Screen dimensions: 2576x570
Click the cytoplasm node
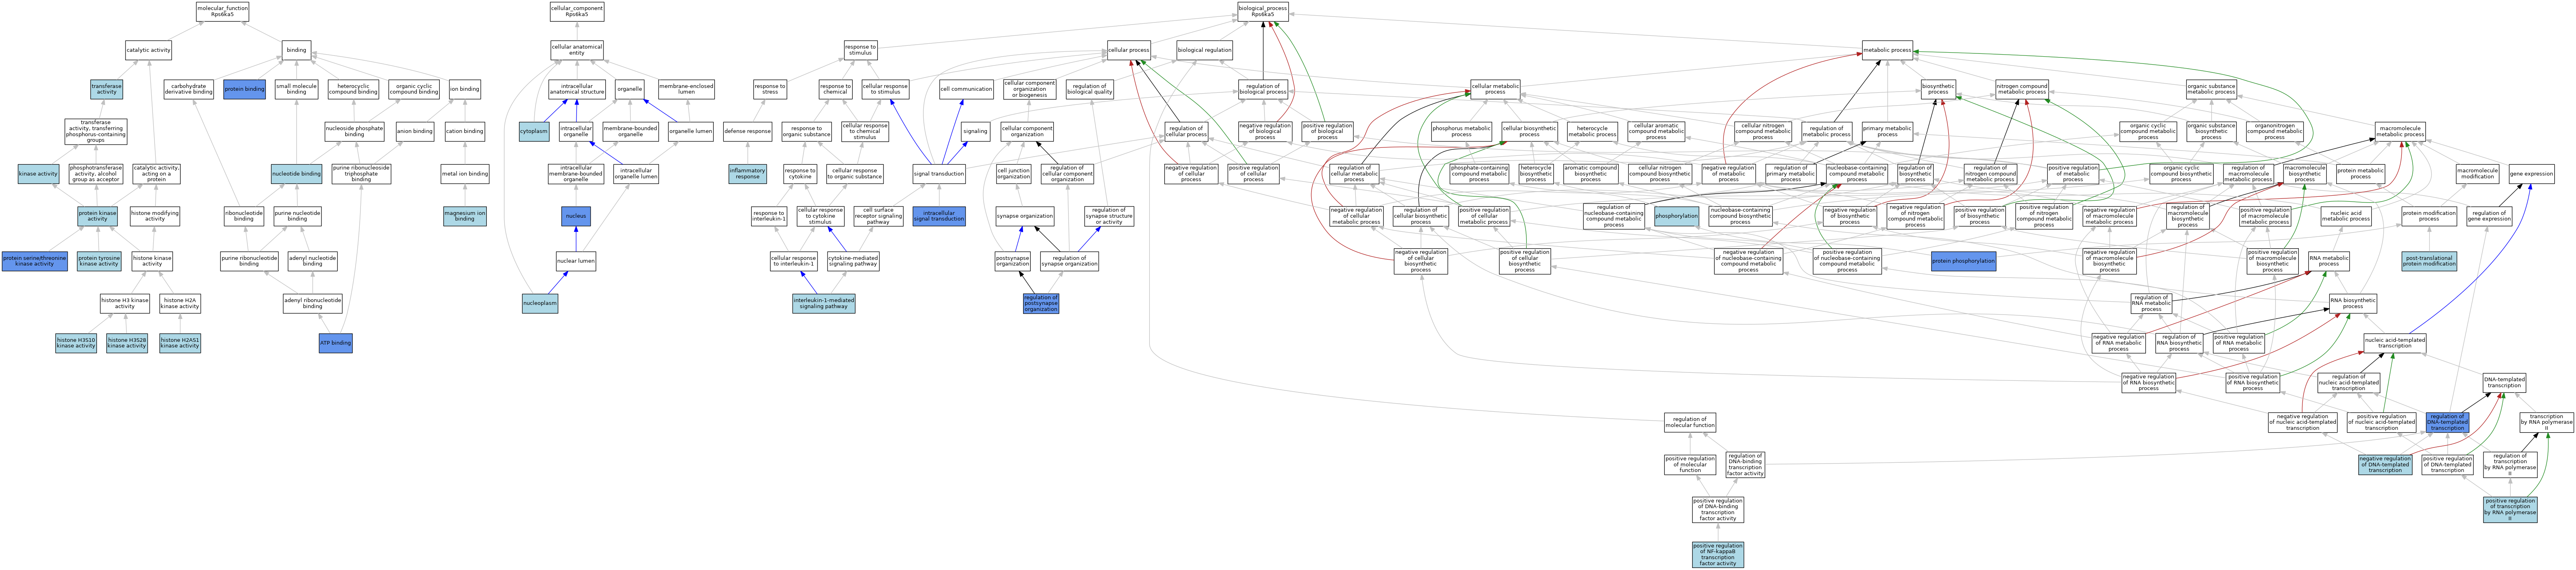tap(534, 131)
